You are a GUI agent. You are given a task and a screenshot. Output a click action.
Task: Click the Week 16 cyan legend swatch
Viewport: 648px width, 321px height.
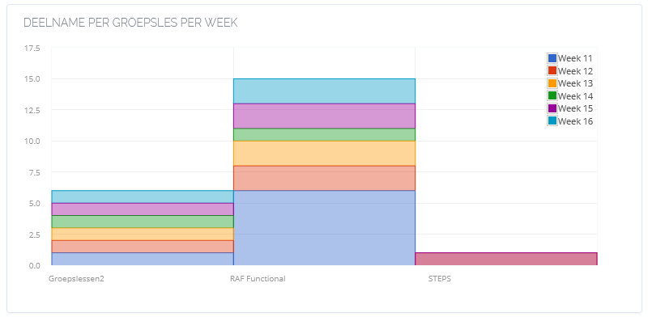coord(552,121)
